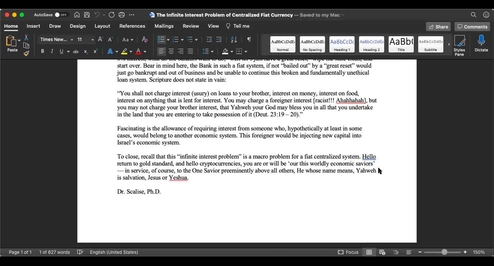Expand the multilevel list dropdown arrow
The width and height of the screenshot is (494, 266).
pos(196,40)
